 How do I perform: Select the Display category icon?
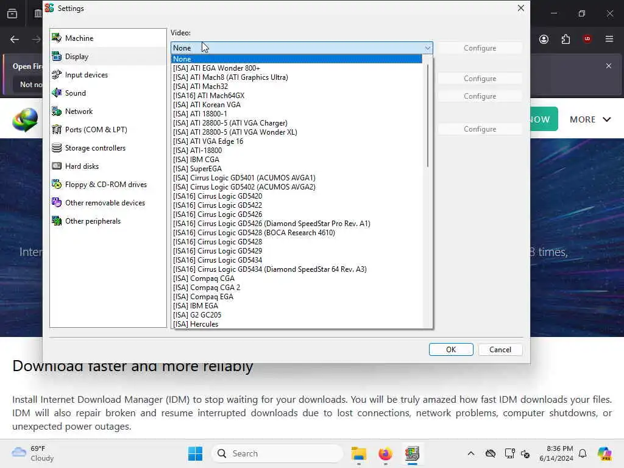(x=57, y=56)
